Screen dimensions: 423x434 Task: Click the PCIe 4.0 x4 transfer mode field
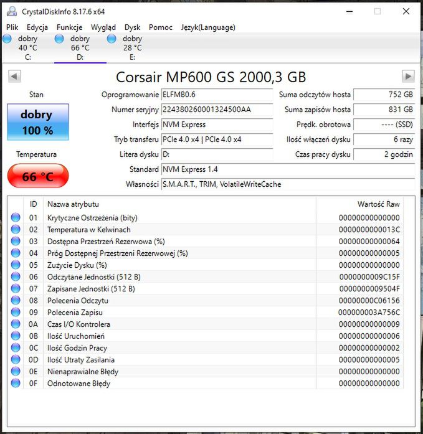pyautogui.click(x=217, y=139)
